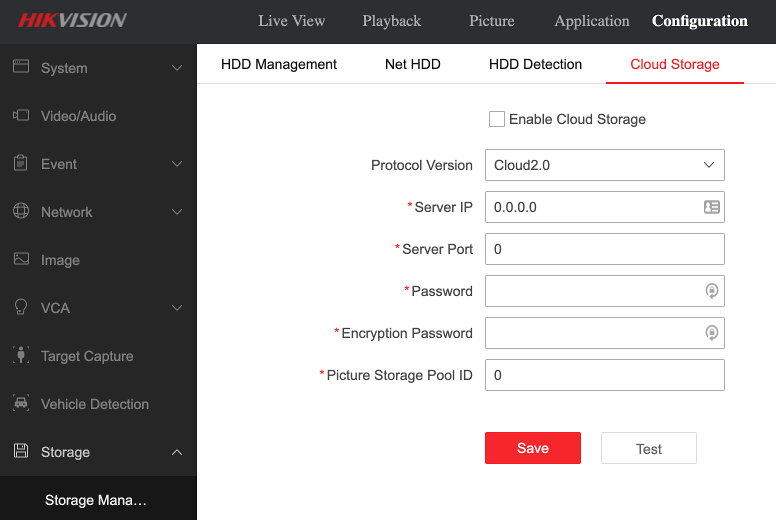The height and width of the screenshot is (520, 776).
Task: Open the VCA sidebar icon
Action: click(21, 307)
